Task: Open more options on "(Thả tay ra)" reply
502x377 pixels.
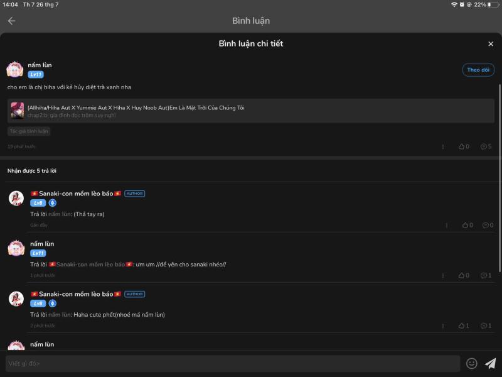Action: click(x=447, y=225)
